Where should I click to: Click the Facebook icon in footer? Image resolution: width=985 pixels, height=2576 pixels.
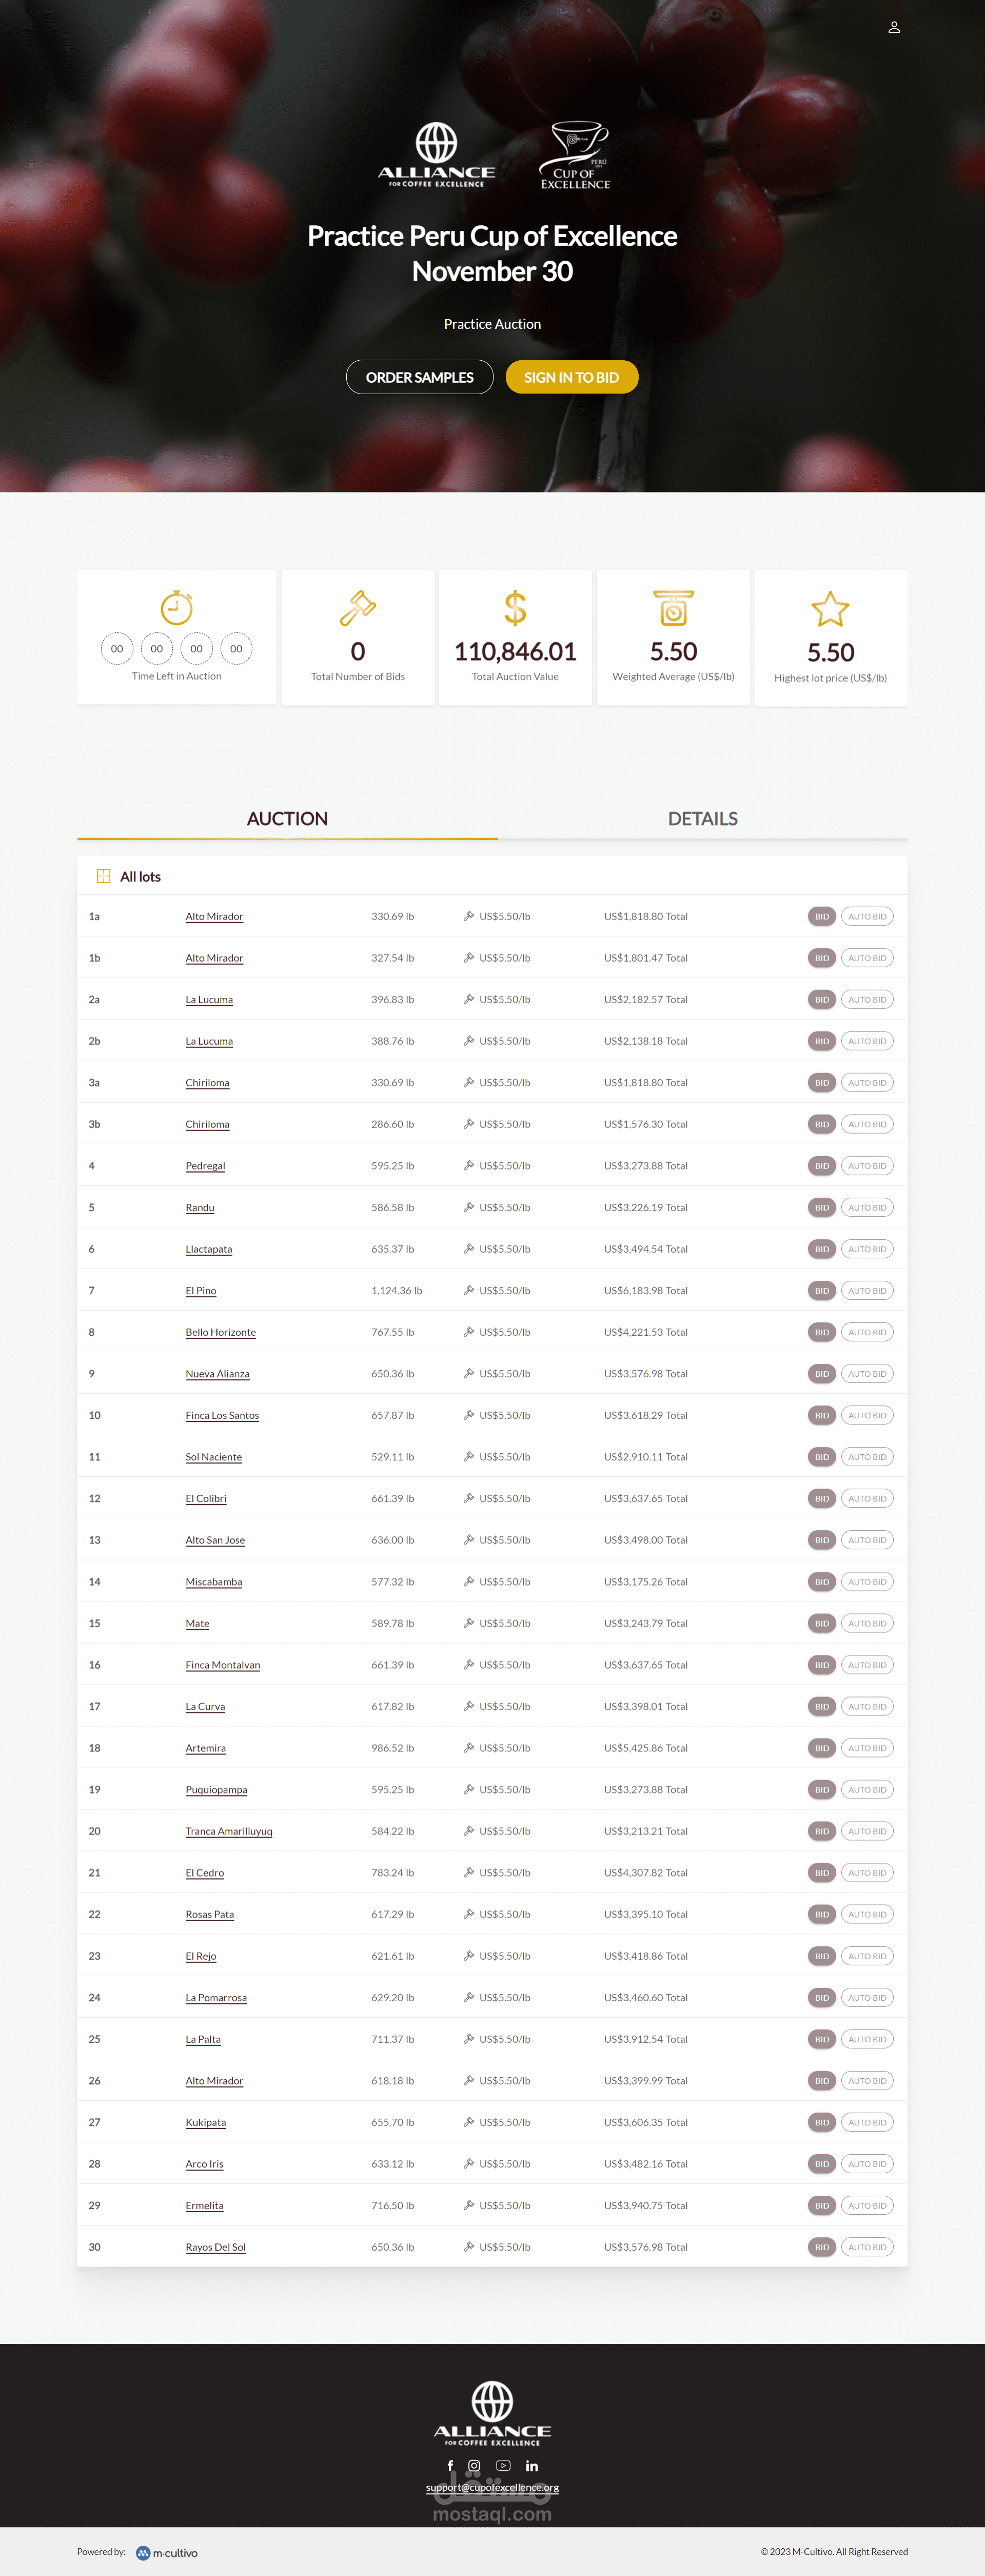pos(450,2465)
